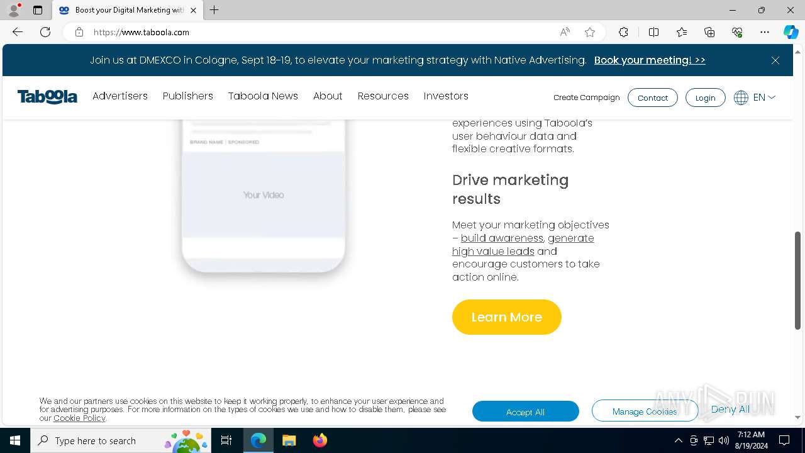Toggle Split screen view
Viewport: 805px width, 453px height.
pyautogui.click(x=653, y=32)
